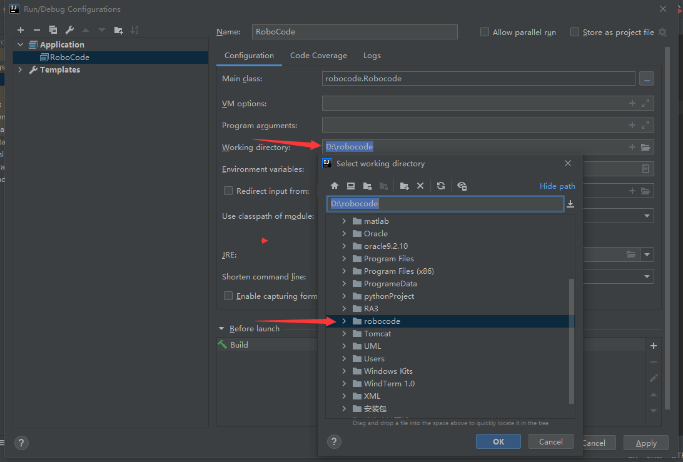Insert macro plus icon in Working directory field
Image resolution: width=683 pixels, height=462 pixels.
coord(632,147)
